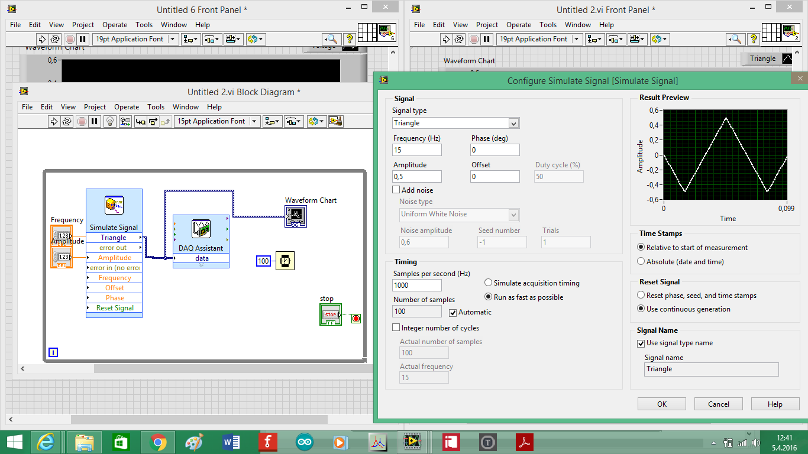Image resolution: width=808 pixels, height=454 pixels.
Task: Click the loop iteration terminal i
Action: (53, 353)
